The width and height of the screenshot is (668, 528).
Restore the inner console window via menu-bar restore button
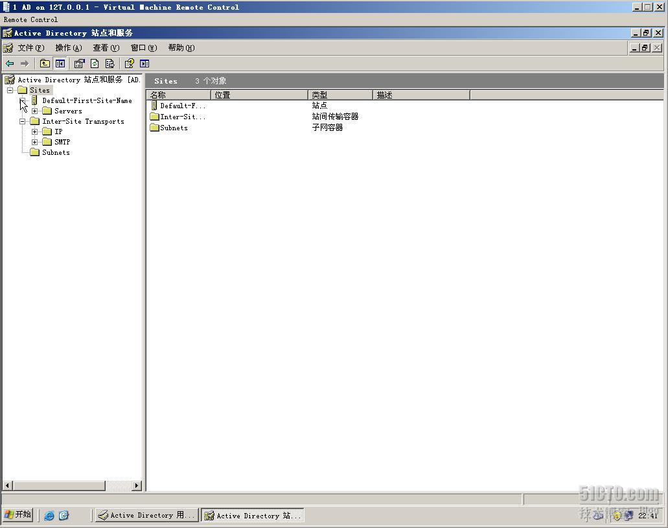click(x=645, y=48)
